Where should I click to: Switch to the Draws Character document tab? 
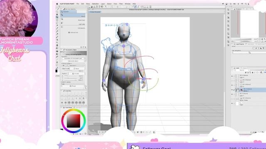click(x=95, y=12)
